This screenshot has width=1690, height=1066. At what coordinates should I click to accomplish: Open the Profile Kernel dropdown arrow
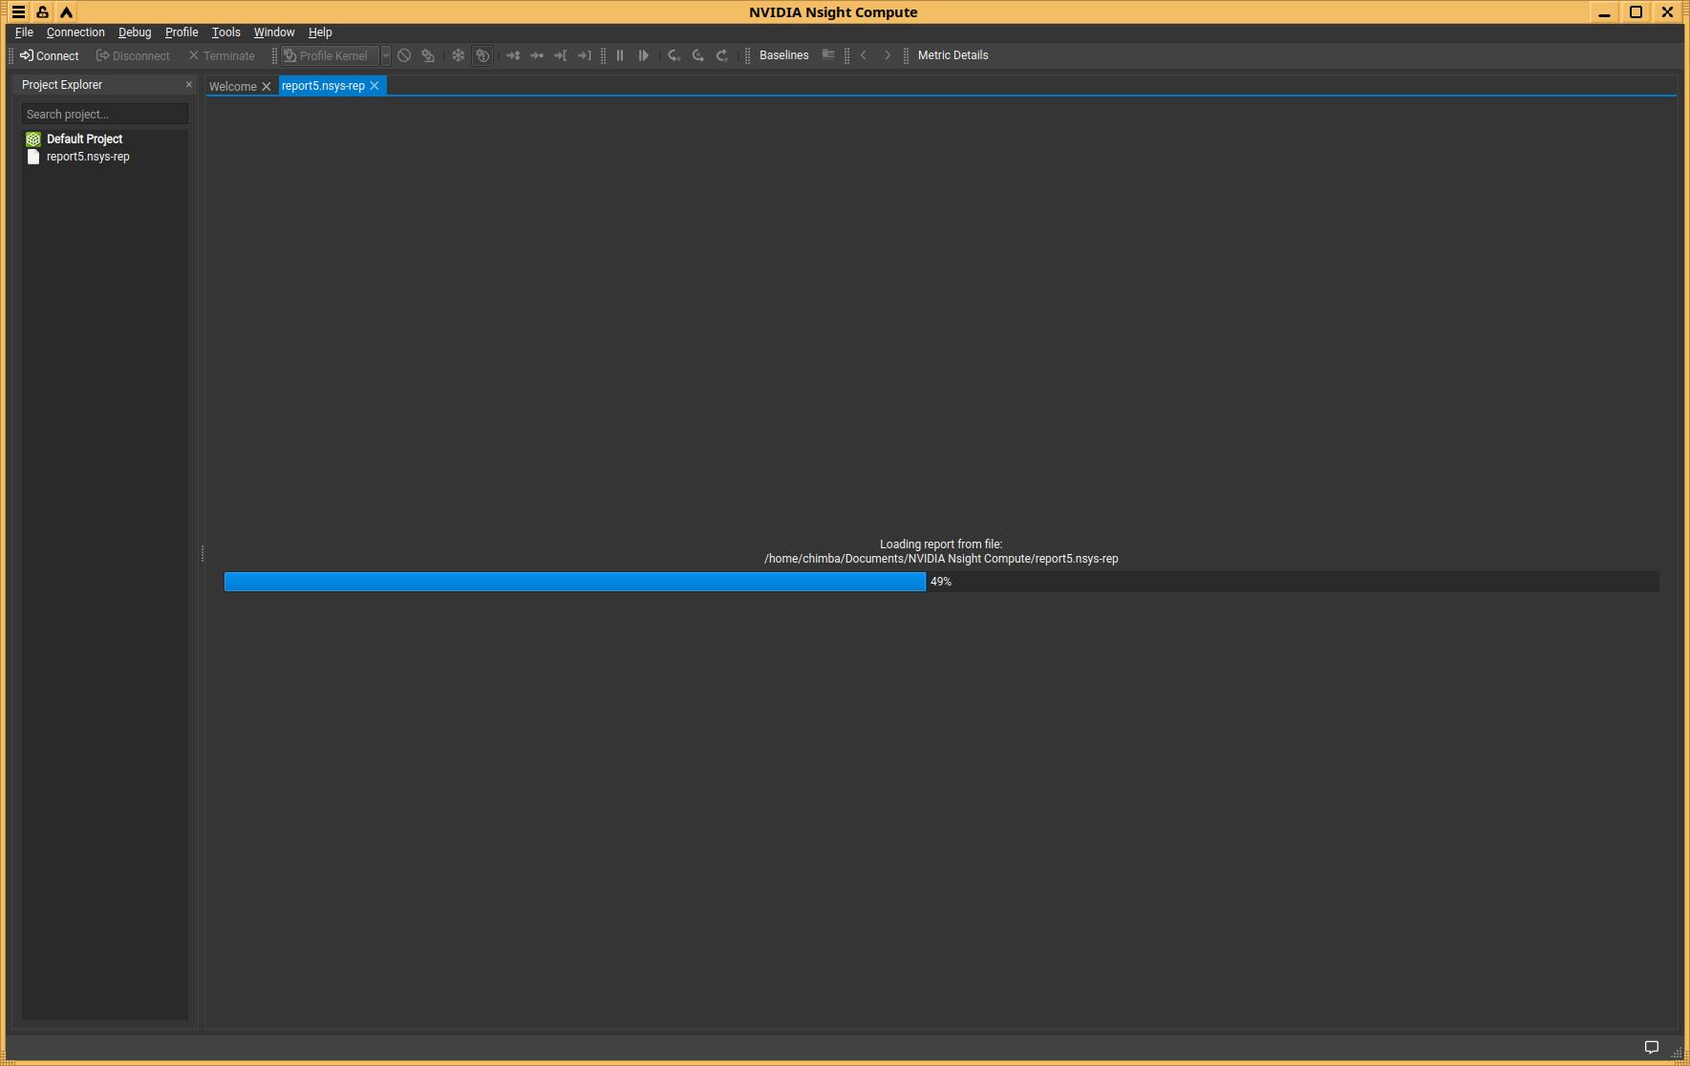386,55
